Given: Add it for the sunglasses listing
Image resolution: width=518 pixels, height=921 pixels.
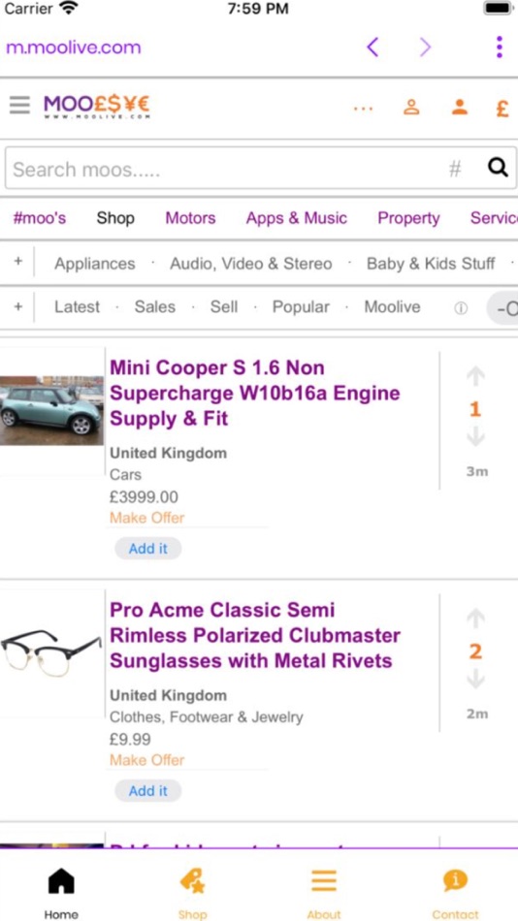Looking at the screenshot, I should tap(148, 790).
